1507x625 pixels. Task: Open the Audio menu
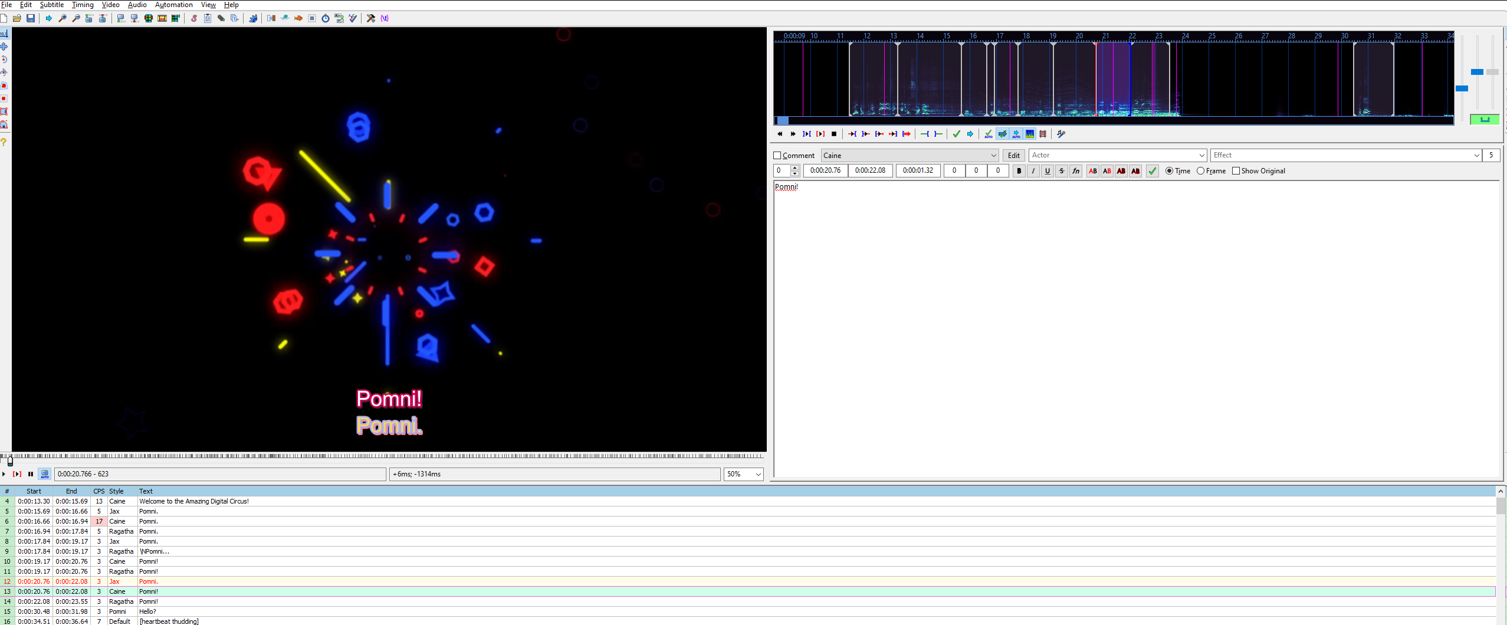pyautogui.click(x=137, y=5)
